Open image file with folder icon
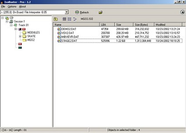186x133 pixels. coord(101,12)
